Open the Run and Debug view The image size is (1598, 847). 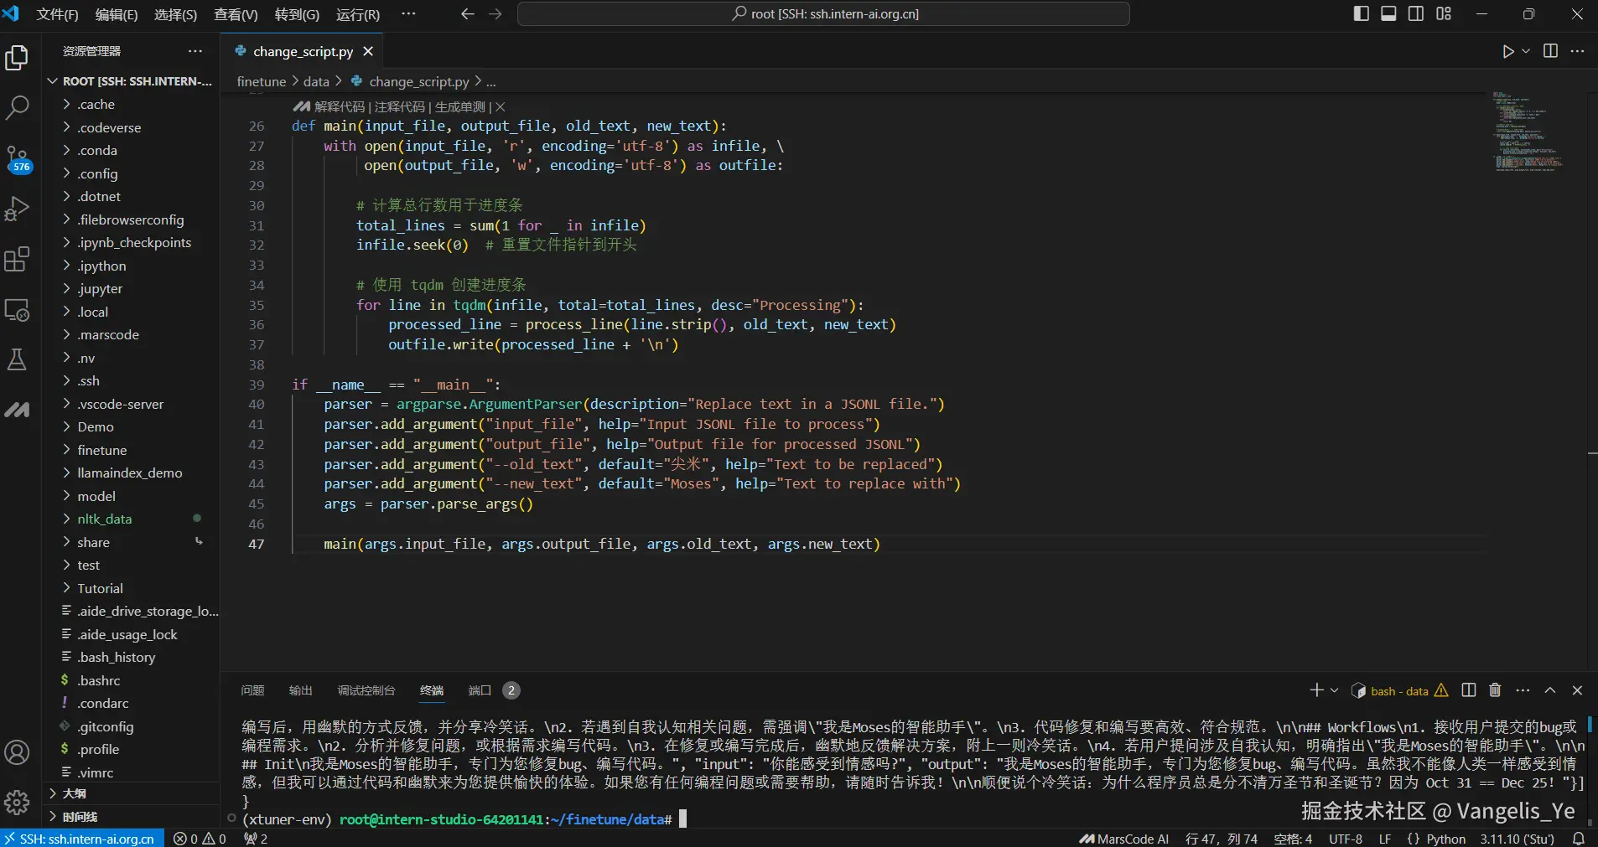coord(18,209)
